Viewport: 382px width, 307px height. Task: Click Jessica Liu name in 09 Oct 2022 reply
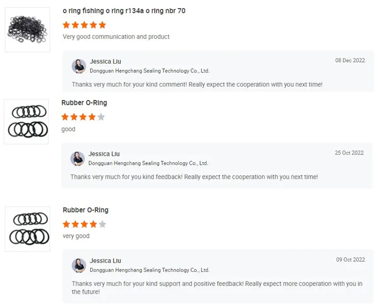pyautogui.click(x=105, y=261)
